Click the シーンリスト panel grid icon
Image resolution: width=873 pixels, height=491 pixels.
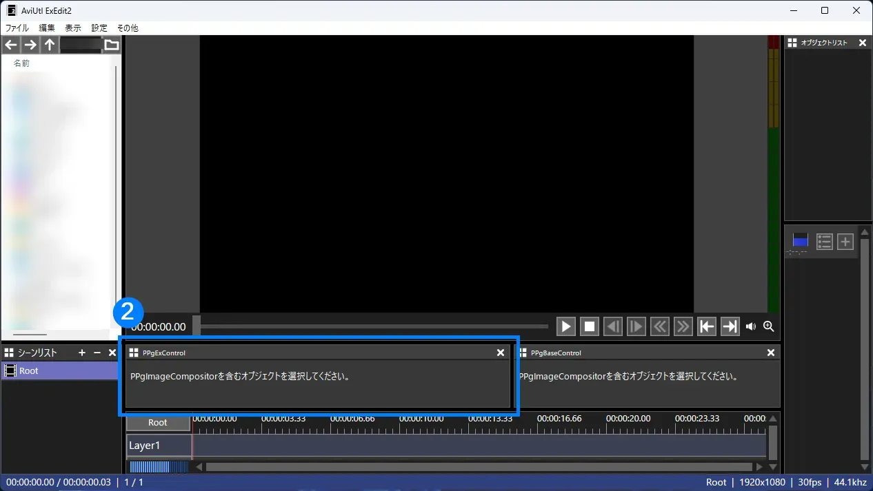coord(9,353)
